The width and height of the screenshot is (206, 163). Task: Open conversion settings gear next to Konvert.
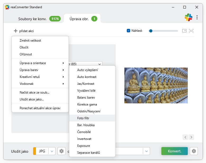click(194, 151)
